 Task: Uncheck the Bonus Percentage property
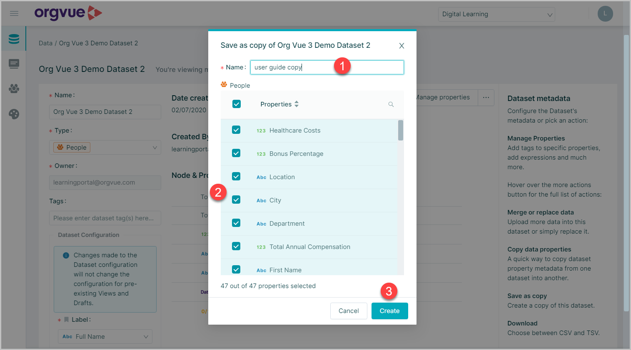[x=236, y=153]
